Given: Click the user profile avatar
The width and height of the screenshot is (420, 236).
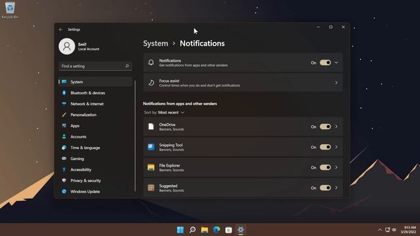Looking at the screenshot, I should coord(67,47).
